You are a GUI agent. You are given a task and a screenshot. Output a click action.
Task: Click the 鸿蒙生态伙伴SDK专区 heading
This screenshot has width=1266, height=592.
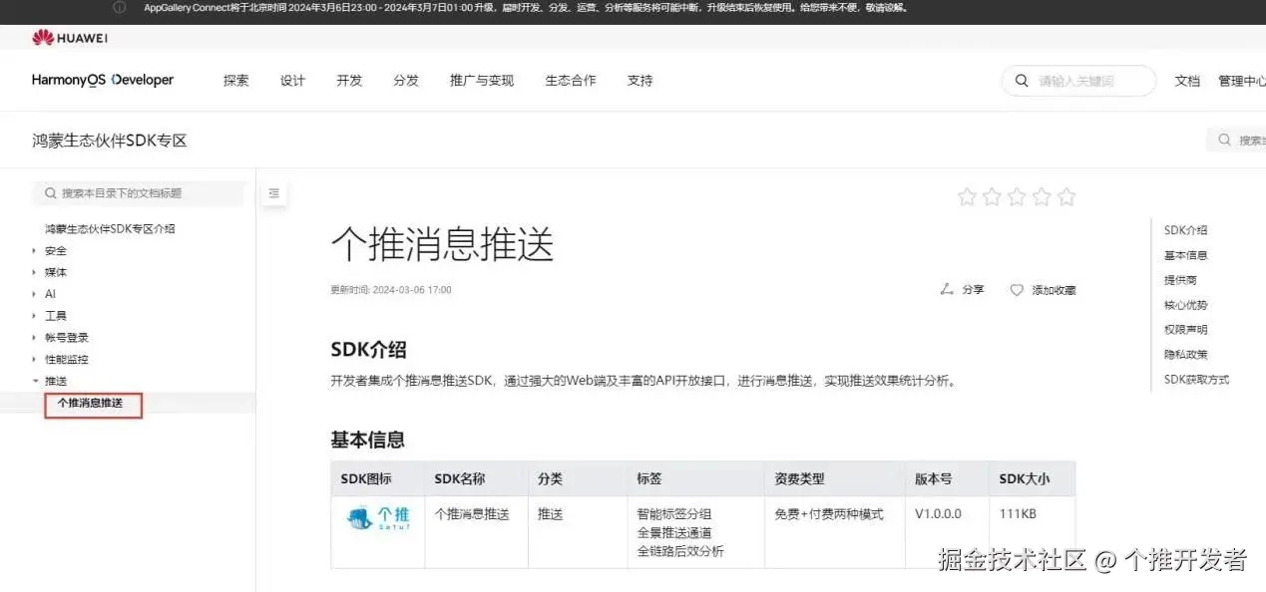click(110, 141)
